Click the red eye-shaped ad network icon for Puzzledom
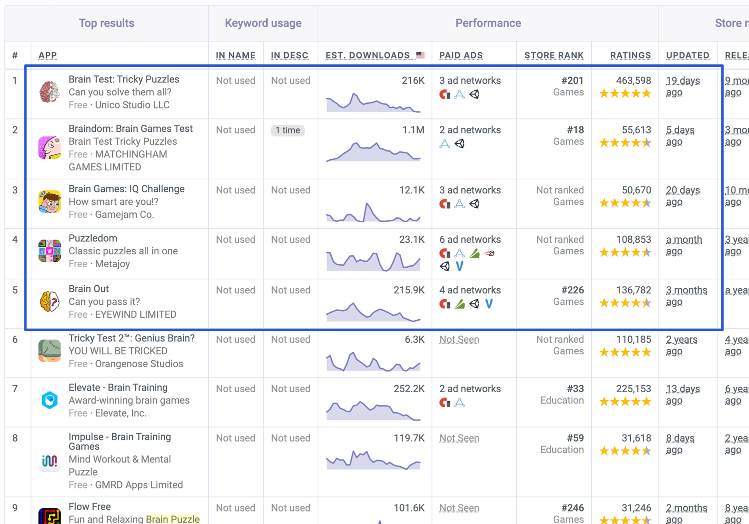Image resolution: width=749 pixels, height=524 pixels. pos(489,253)
